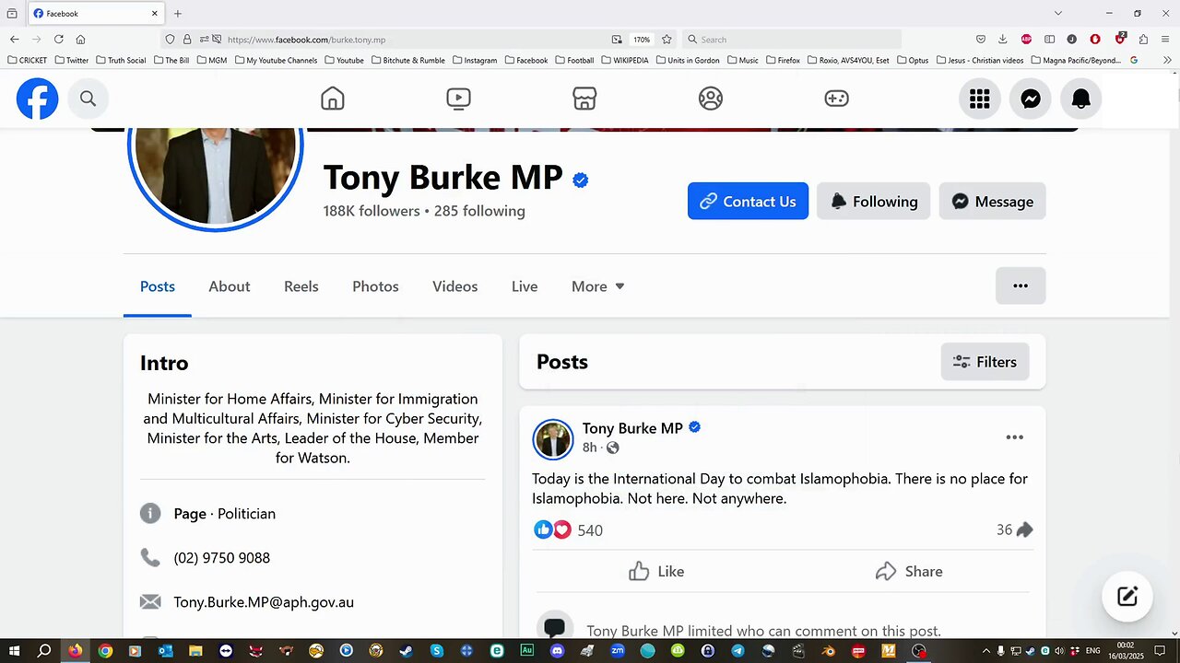Image resolution: width=1180 pixels, height=663 pixels.
Task: Click the share count arrow next to 36
Action: [x=1024, y=529]
